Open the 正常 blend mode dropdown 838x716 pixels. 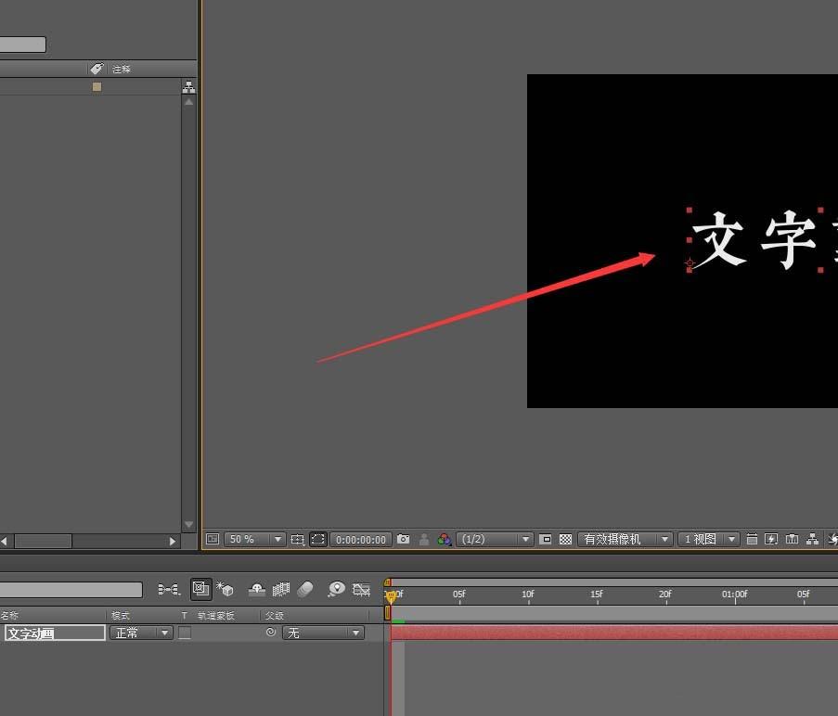[140, 633]
